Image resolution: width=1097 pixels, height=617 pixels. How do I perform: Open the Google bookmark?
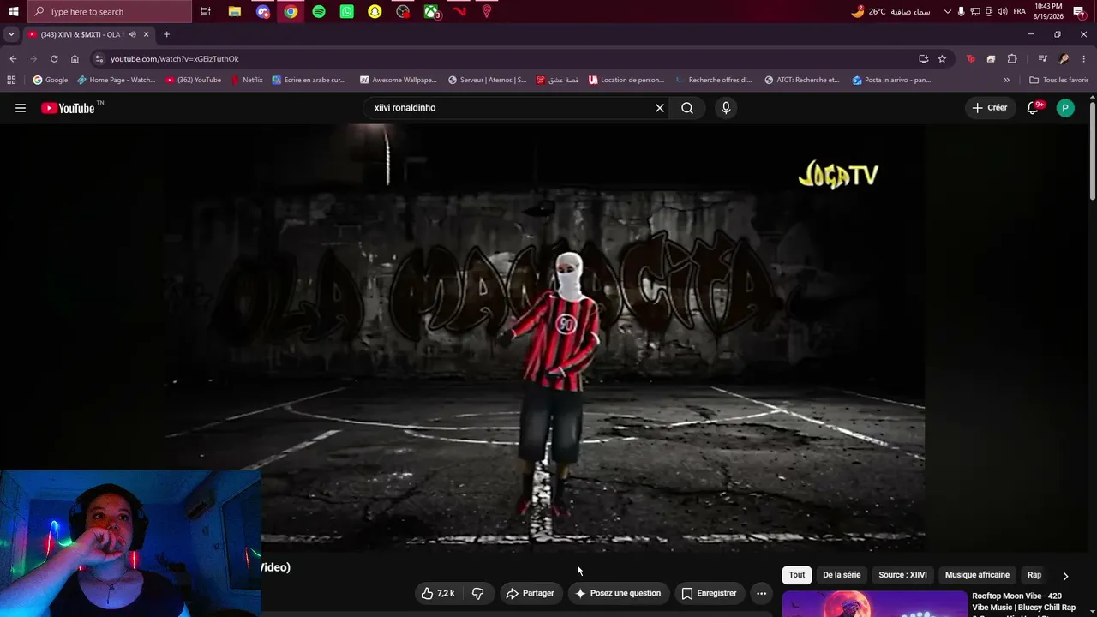click(51, 80)
